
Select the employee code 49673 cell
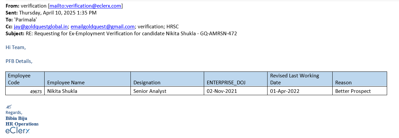click(36, 92)
